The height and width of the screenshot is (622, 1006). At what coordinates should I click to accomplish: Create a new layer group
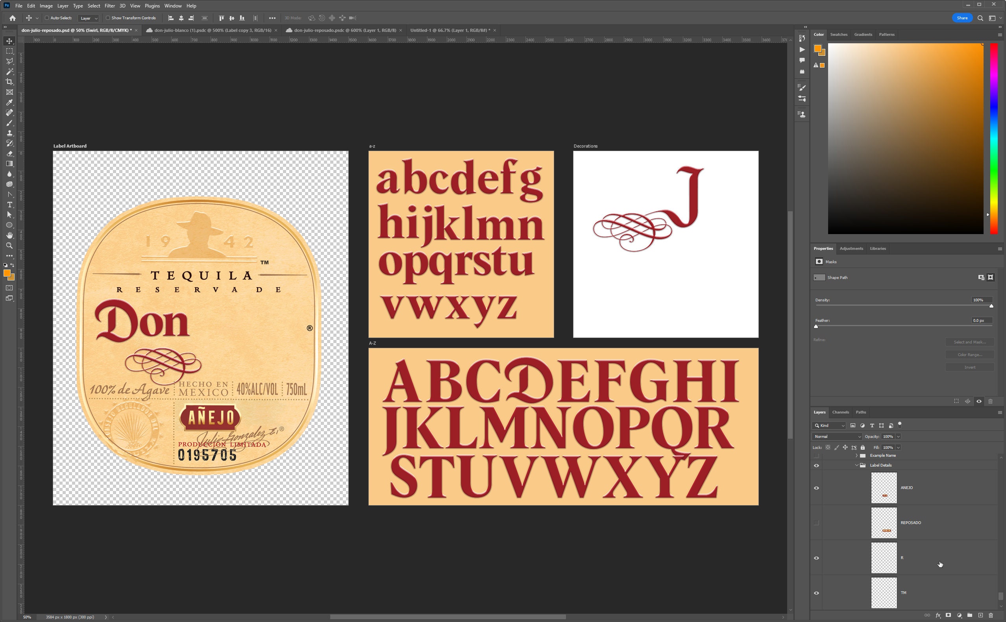tap(969, 615)
